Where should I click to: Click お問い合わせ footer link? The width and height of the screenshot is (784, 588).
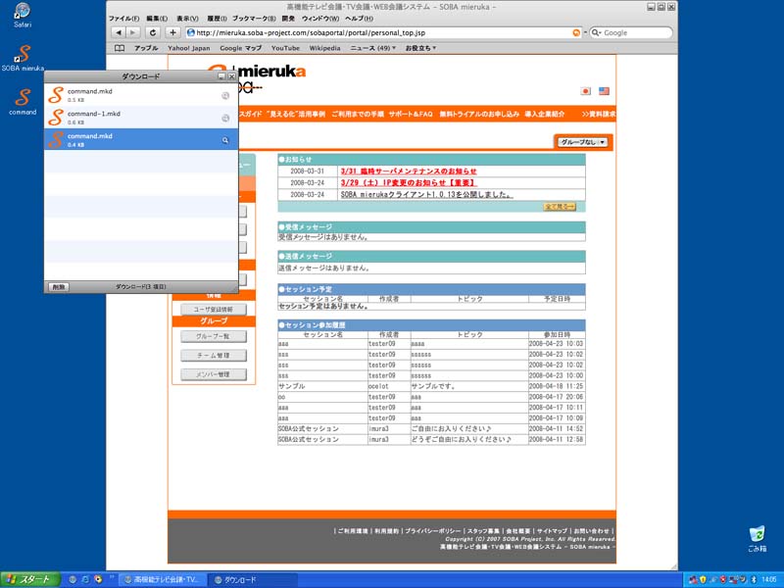click(592, 531)
